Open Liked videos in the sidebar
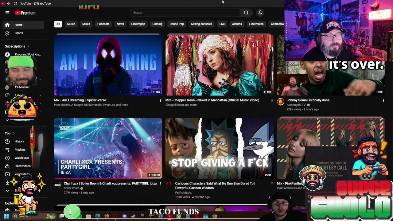 pyautogui.click(x=22, y=166)
